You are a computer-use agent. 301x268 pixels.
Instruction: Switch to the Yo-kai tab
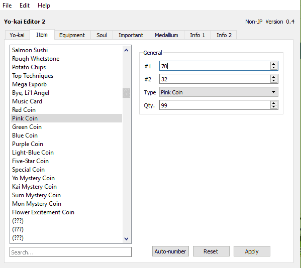17,35
